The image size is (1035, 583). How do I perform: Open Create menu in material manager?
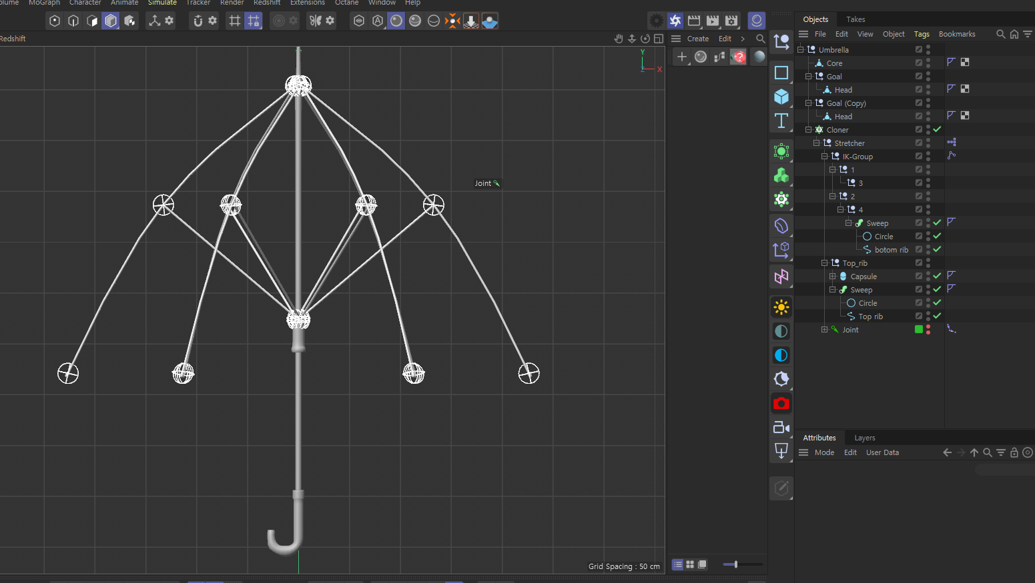tap(698, 39)
